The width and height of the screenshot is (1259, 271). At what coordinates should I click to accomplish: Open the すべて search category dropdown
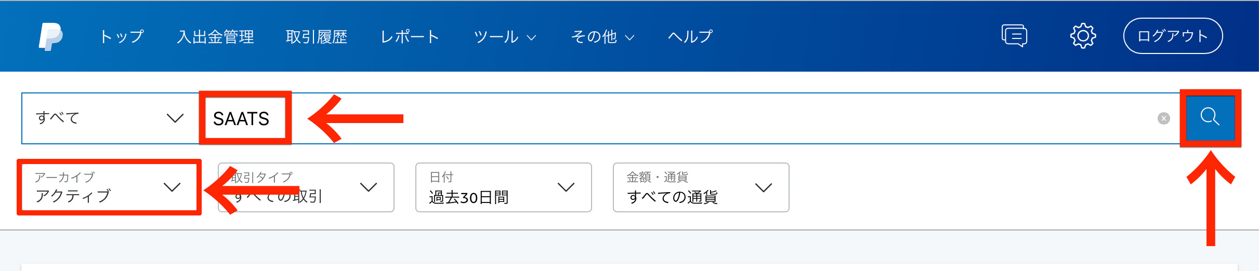click(109, 118)
